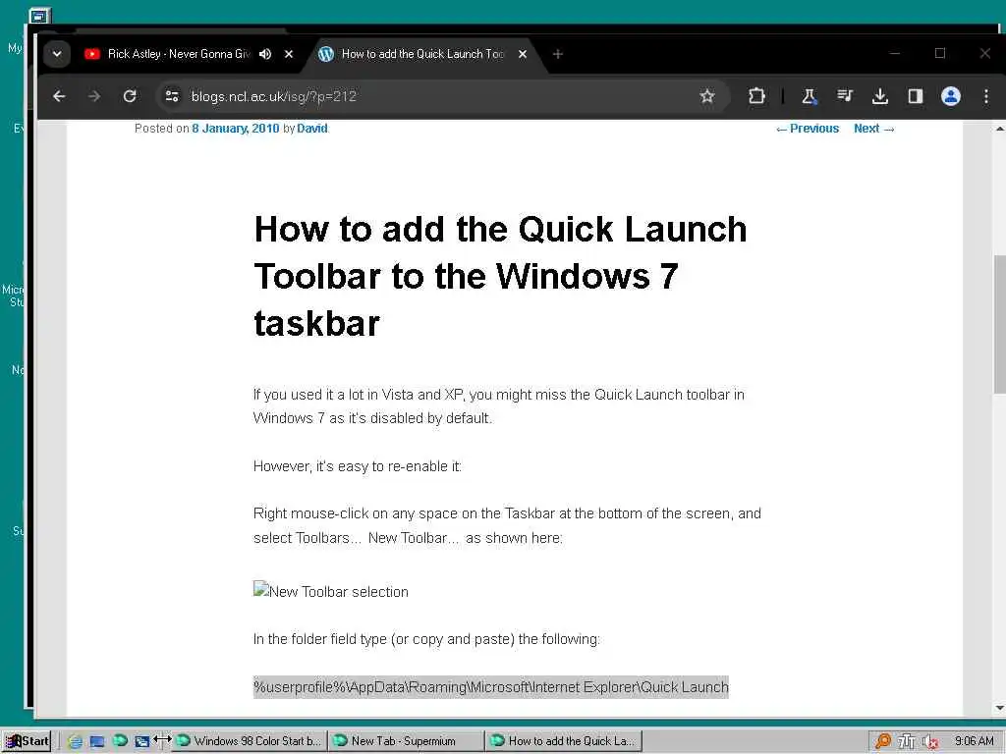Open the 8 January, 2010 date link
Image resolution: width=1006 pixels, height=754 pixels.
pyautogui.click(x=236, y=129)
